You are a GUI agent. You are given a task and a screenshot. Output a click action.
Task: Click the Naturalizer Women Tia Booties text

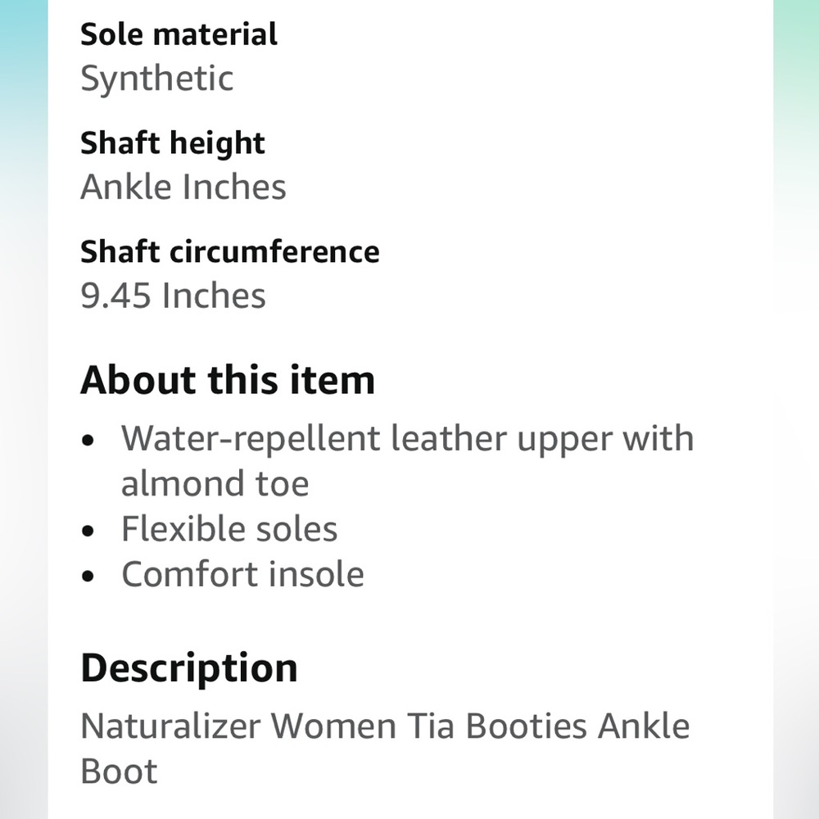[x=334, y=726]
